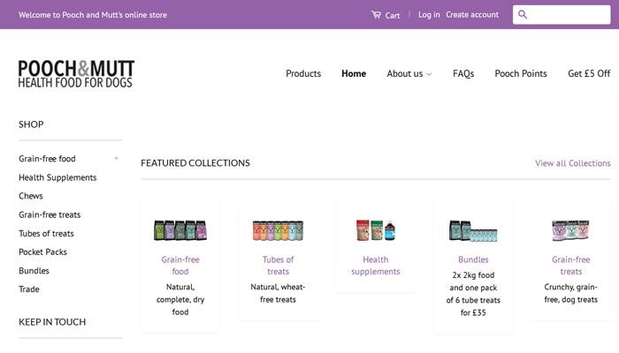619x353 pixels.
Task: Open Grain-free food product image
Action: point(180,230)
